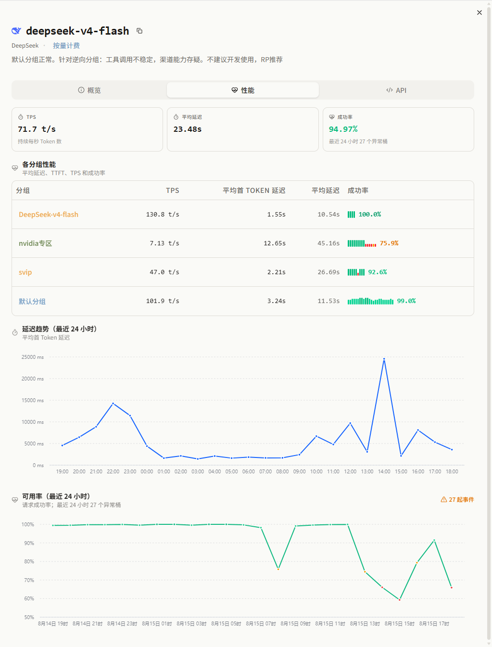Screen dimensions: 492x647
Task: Switch to the 概览 tab
Action: 89,90
